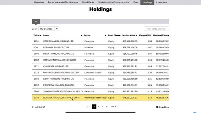This screenshot has height=113, width=201.
Task: Click ticker 1216
Action: click(36, 73)
